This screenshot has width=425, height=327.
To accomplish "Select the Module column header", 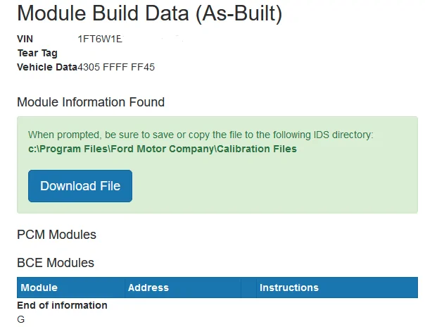I will click(x=39, y=288).
